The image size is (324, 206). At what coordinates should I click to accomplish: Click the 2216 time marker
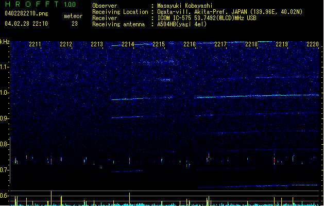tap(190, 44)
